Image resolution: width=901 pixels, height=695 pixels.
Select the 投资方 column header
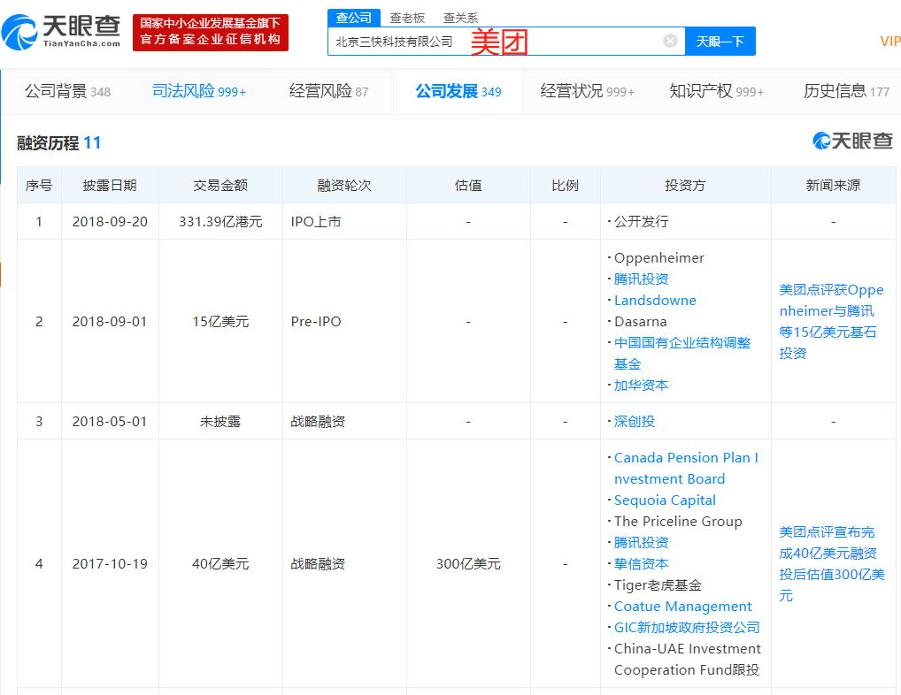coord(685,185)
